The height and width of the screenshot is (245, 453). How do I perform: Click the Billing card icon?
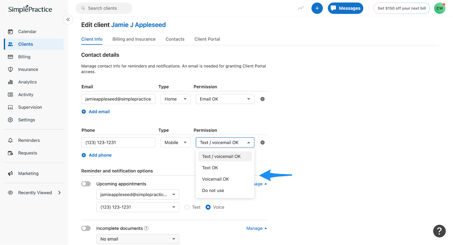coord(10,57)
